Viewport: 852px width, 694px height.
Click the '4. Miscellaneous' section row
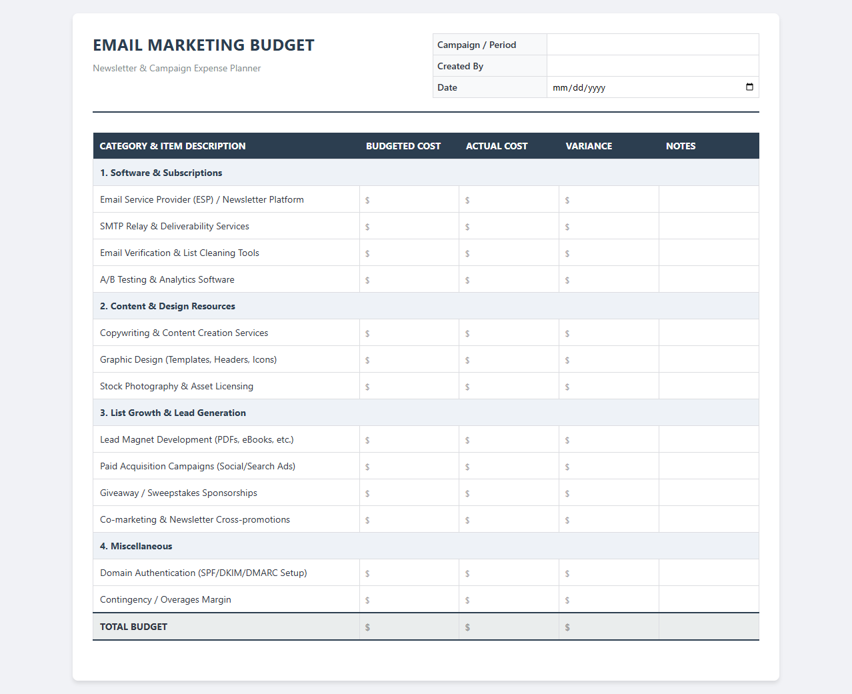426,546
